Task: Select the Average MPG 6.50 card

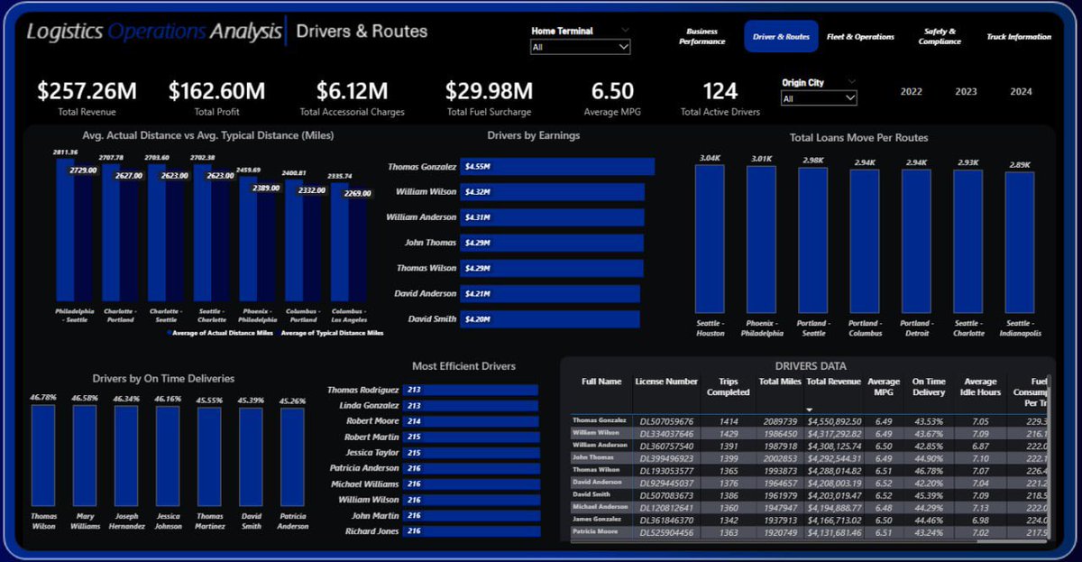Action: (612, 97)
